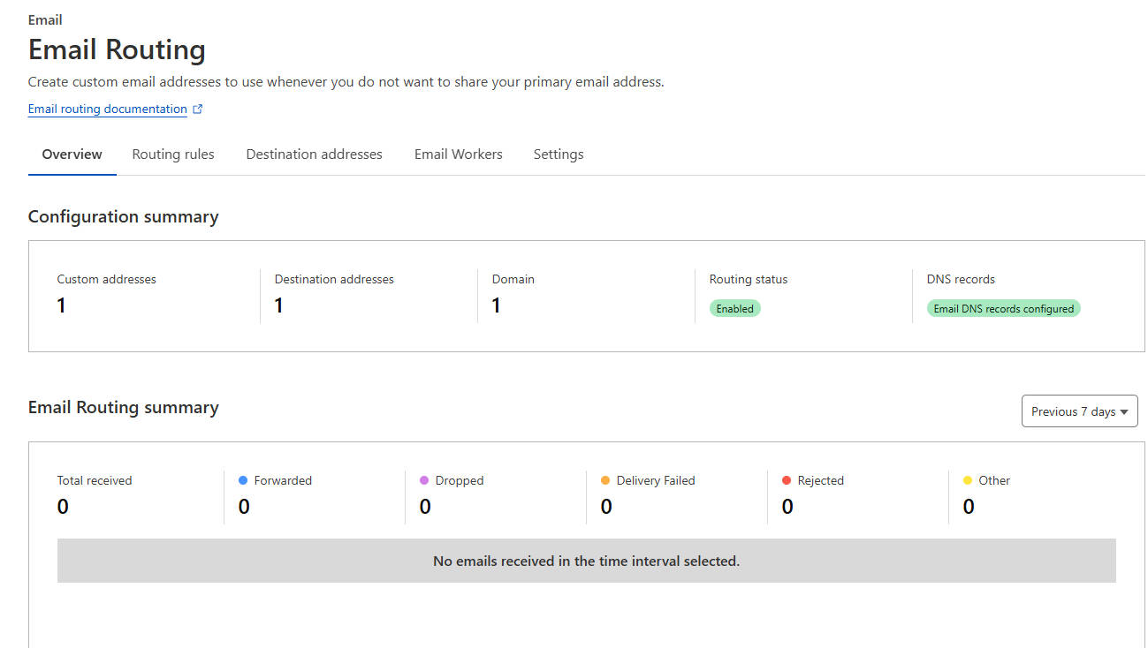Open the Routing rules tab
Screen dimensions: 1148x648
(x=173, y=154)
